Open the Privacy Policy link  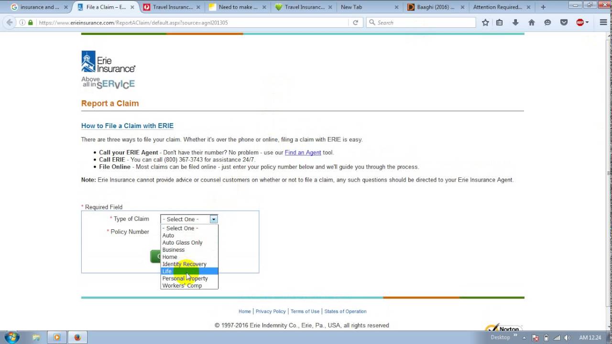coord(271,311)
